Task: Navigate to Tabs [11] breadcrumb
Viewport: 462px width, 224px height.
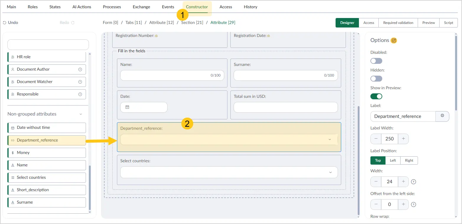Action: (134, 22)
